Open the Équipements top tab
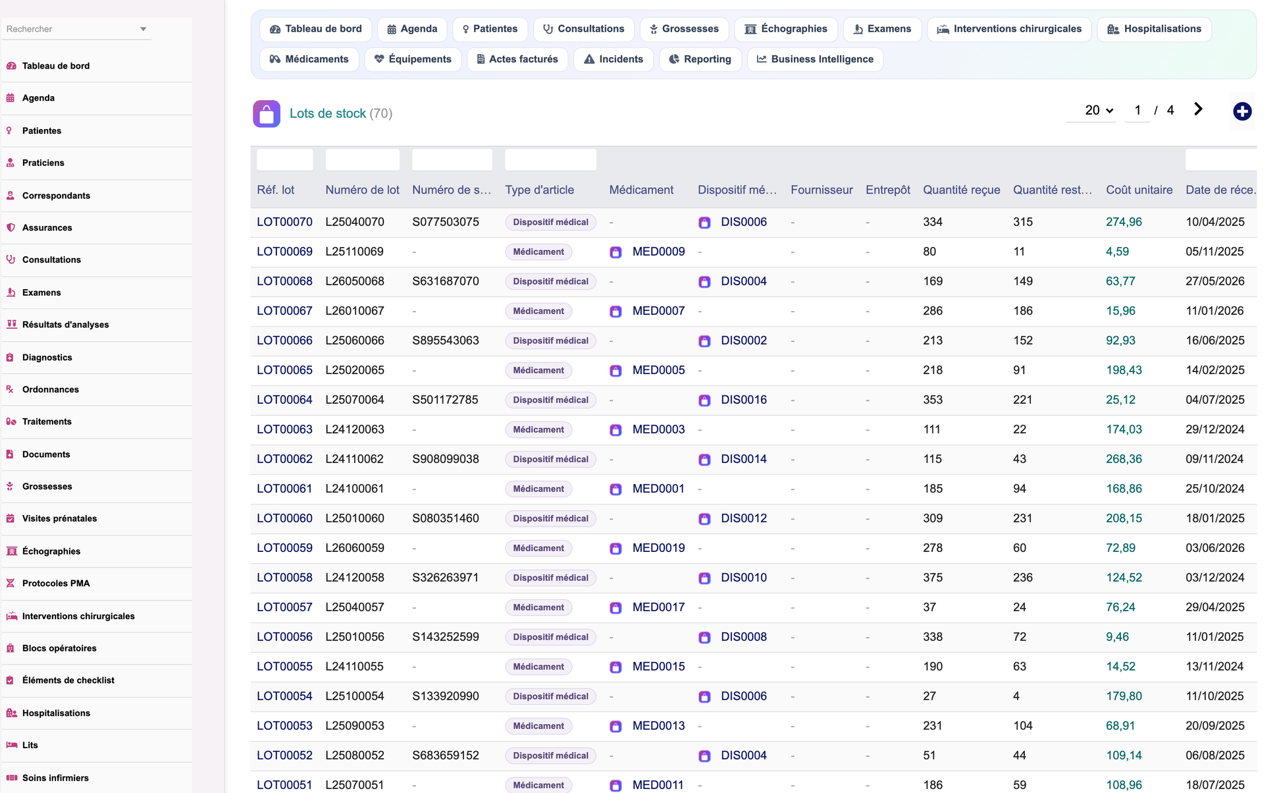This screenshot has height=793, width=1281. coord(413,59)
